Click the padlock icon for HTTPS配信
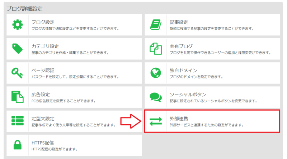Screen dimensions: 287x159 18,145
